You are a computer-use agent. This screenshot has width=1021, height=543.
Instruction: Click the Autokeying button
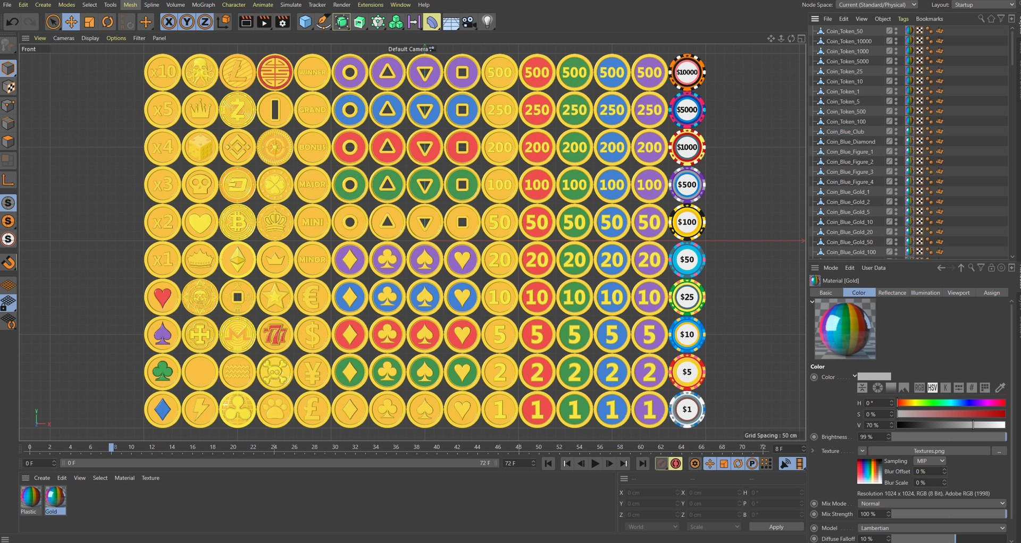pyautogui.click(x=676, y=464)
